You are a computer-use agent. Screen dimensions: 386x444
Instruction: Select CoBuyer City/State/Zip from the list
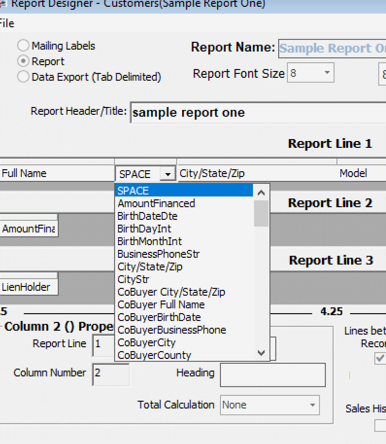[x=184, y=292]
